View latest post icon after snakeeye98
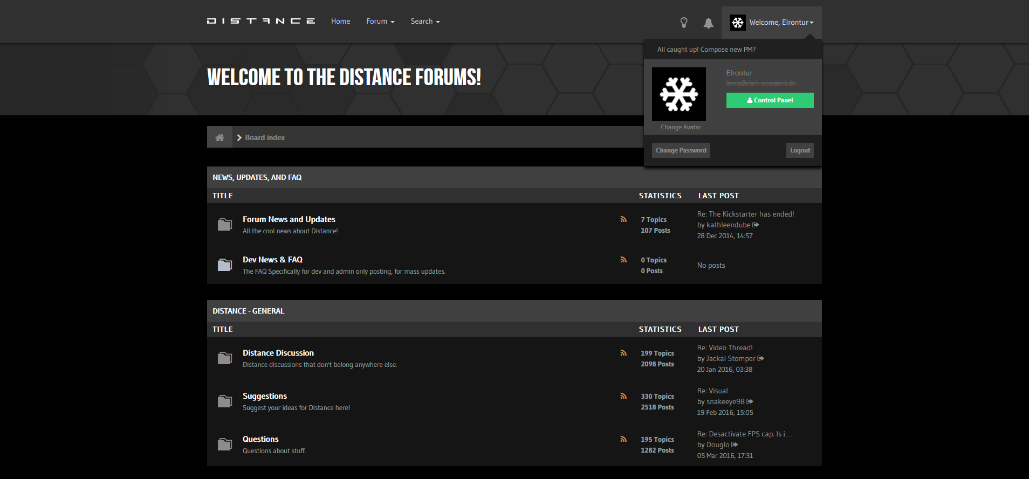 [x=750, y=401]
